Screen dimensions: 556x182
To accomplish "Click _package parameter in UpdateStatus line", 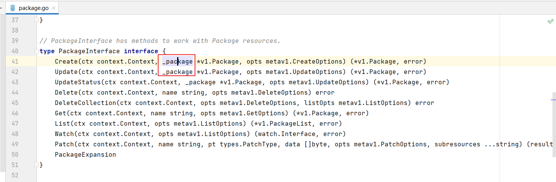I will tap(201, 82).
